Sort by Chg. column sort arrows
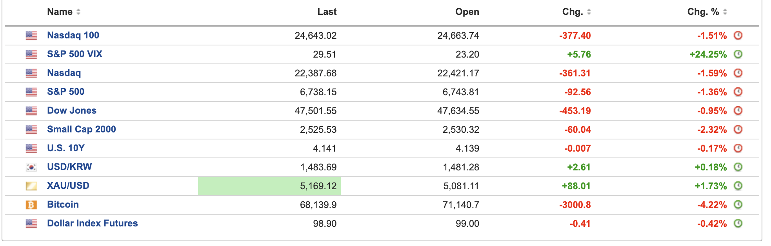The width and height of the screenshot is (771, 246). 589,12
